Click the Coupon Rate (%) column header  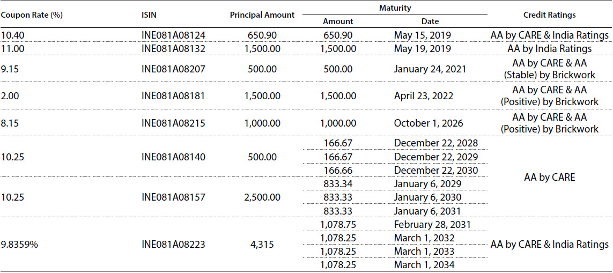32,15
